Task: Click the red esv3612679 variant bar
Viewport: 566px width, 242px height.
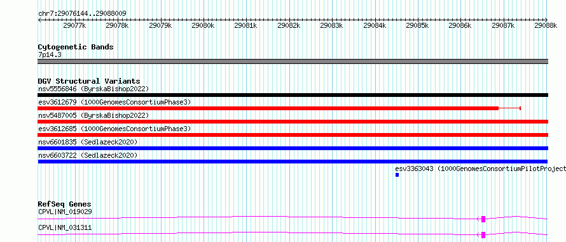Action: (x=268, y=108)
